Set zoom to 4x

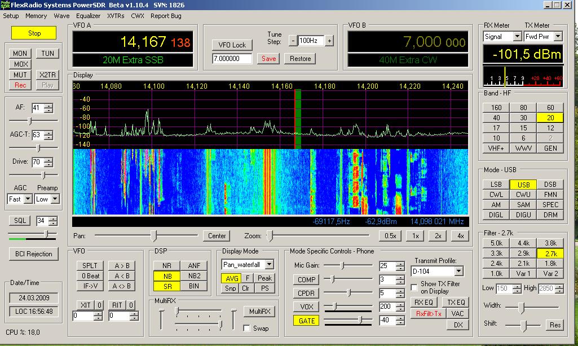(461, 236)
